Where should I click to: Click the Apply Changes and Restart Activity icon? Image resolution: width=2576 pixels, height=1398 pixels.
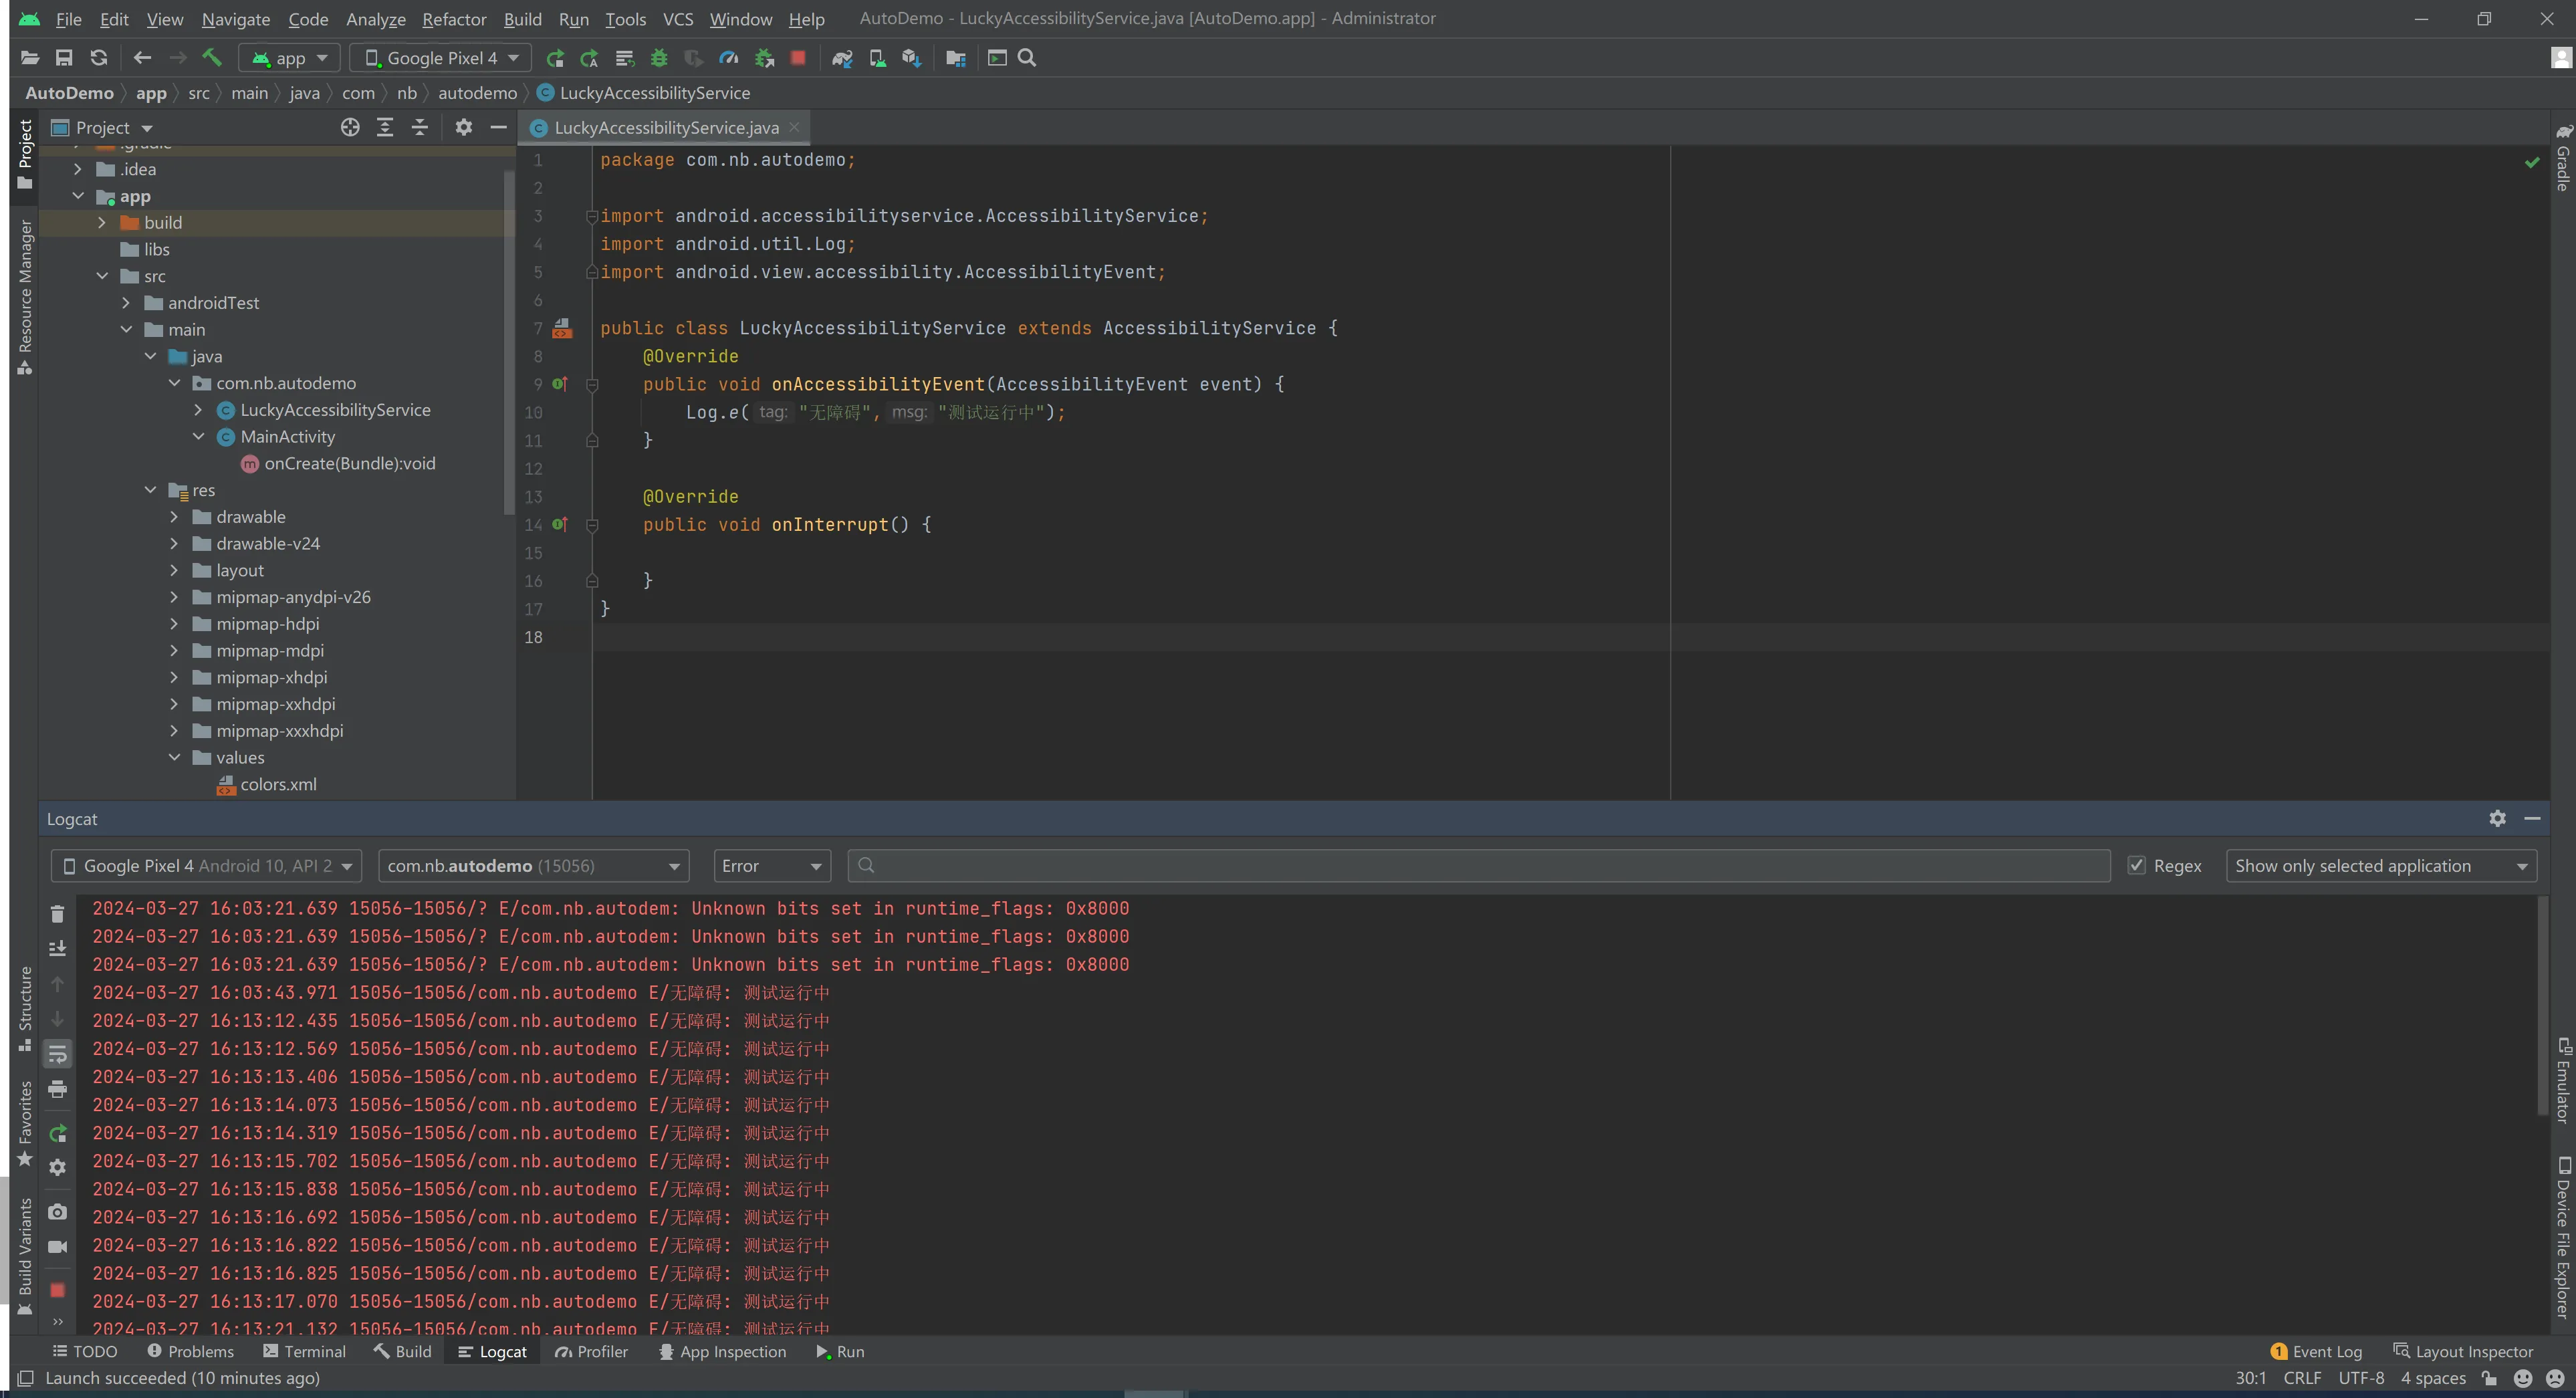[589, 58]
